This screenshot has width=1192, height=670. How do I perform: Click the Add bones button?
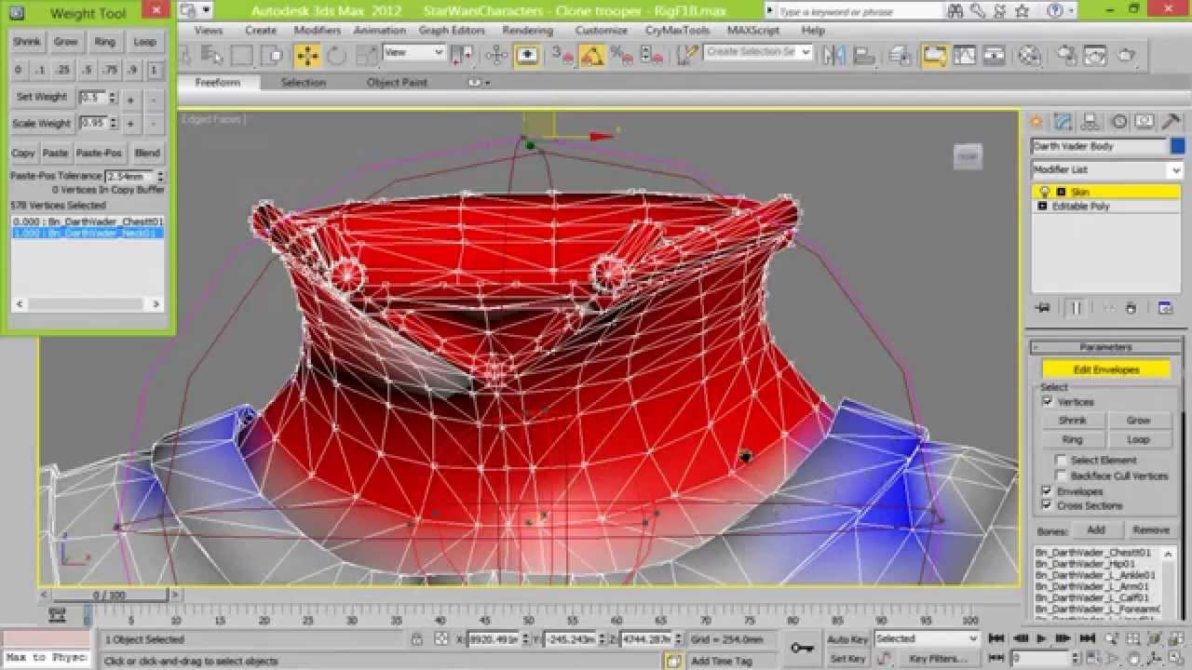tap(1095, 529)
